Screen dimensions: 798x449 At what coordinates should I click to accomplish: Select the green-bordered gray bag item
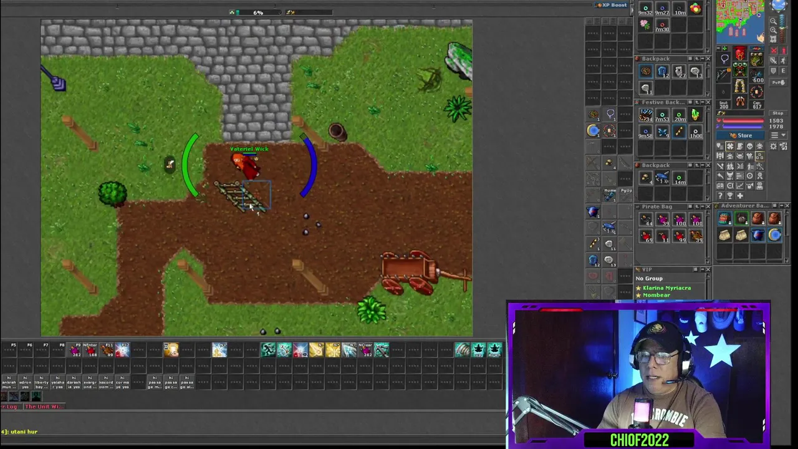pos(741,218)
